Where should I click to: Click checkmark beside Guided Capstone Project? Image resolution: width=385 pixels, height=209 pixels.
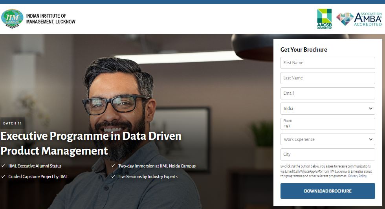tap(3, 177)
